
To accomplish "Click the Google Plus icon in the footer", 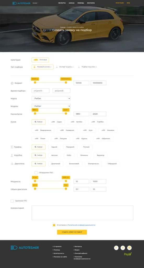I will click(116, 248).
